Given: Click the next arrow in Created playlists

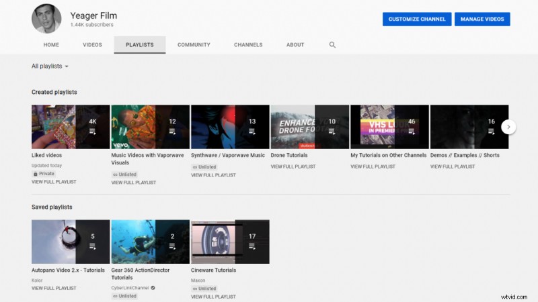Looking at the screenshot, I should click(x=508, y=127).
